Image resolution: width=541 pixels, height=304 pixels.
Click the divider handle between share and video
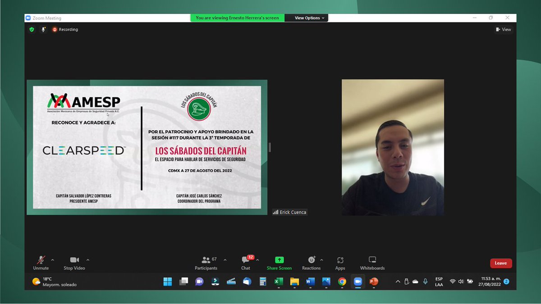270,147
